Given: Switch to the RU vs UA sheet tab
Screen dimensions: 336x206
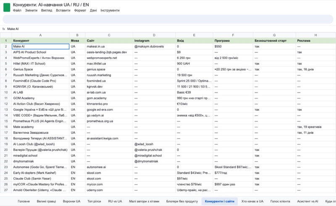Looking at the screenshot, I should (115, 201).
